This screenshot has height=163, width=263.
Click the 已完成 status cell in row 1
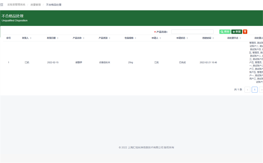(182, 62)
